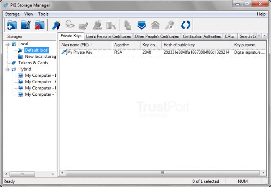
Task: Collapse the Hybrid tree node
Action: [x=7, y=70]
